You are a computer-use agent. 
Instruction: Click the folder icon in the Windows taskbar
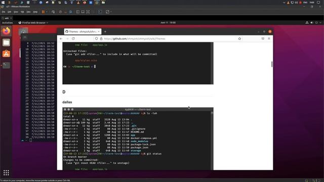point(103,3)
